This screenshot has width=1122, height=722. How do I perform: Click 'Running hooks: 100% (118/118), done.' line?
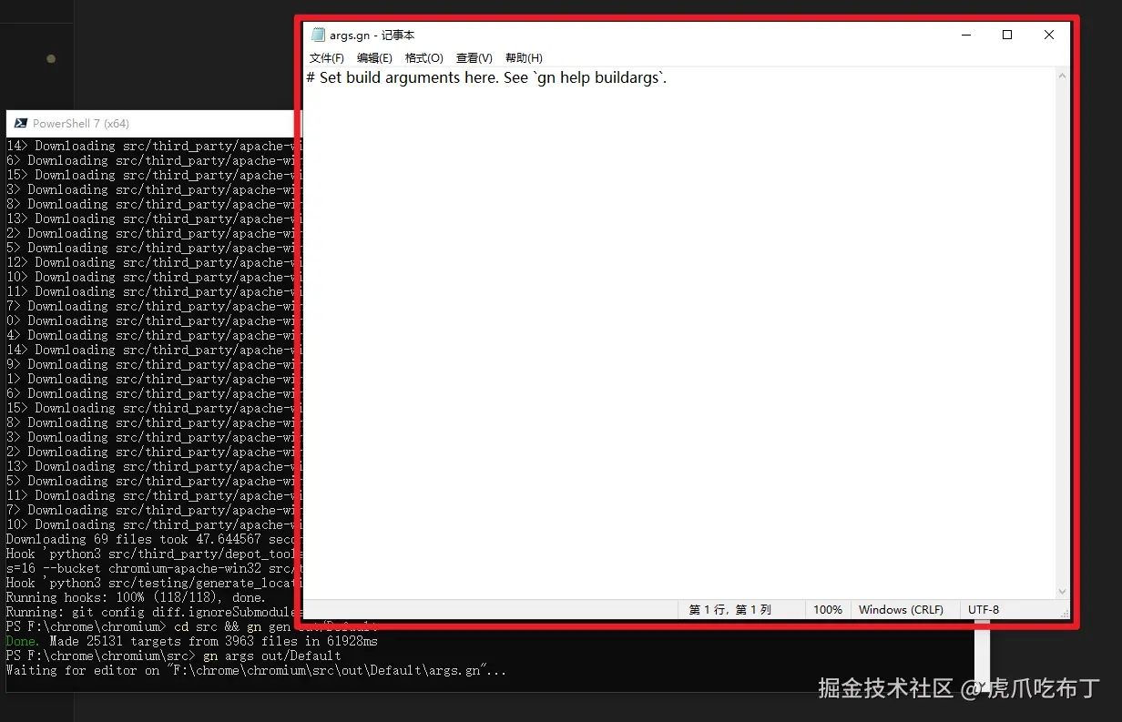coord(136,597)
